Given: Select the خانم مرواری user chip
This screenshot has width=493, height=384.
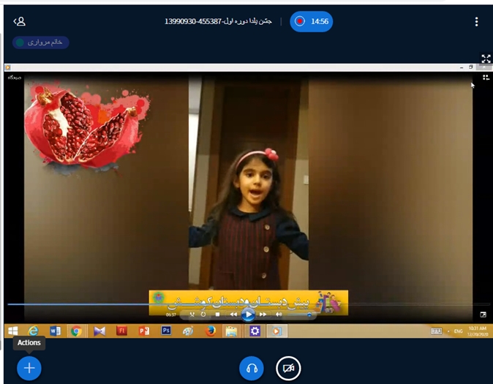Looking at the screenshot, I should [x=41, y=42].
